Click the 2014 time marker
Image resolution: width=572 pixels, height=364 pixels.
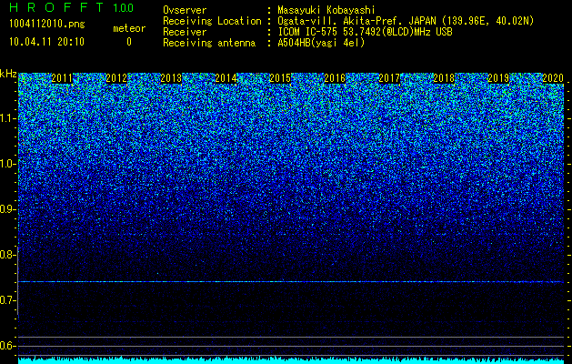[x=226, y=78]
